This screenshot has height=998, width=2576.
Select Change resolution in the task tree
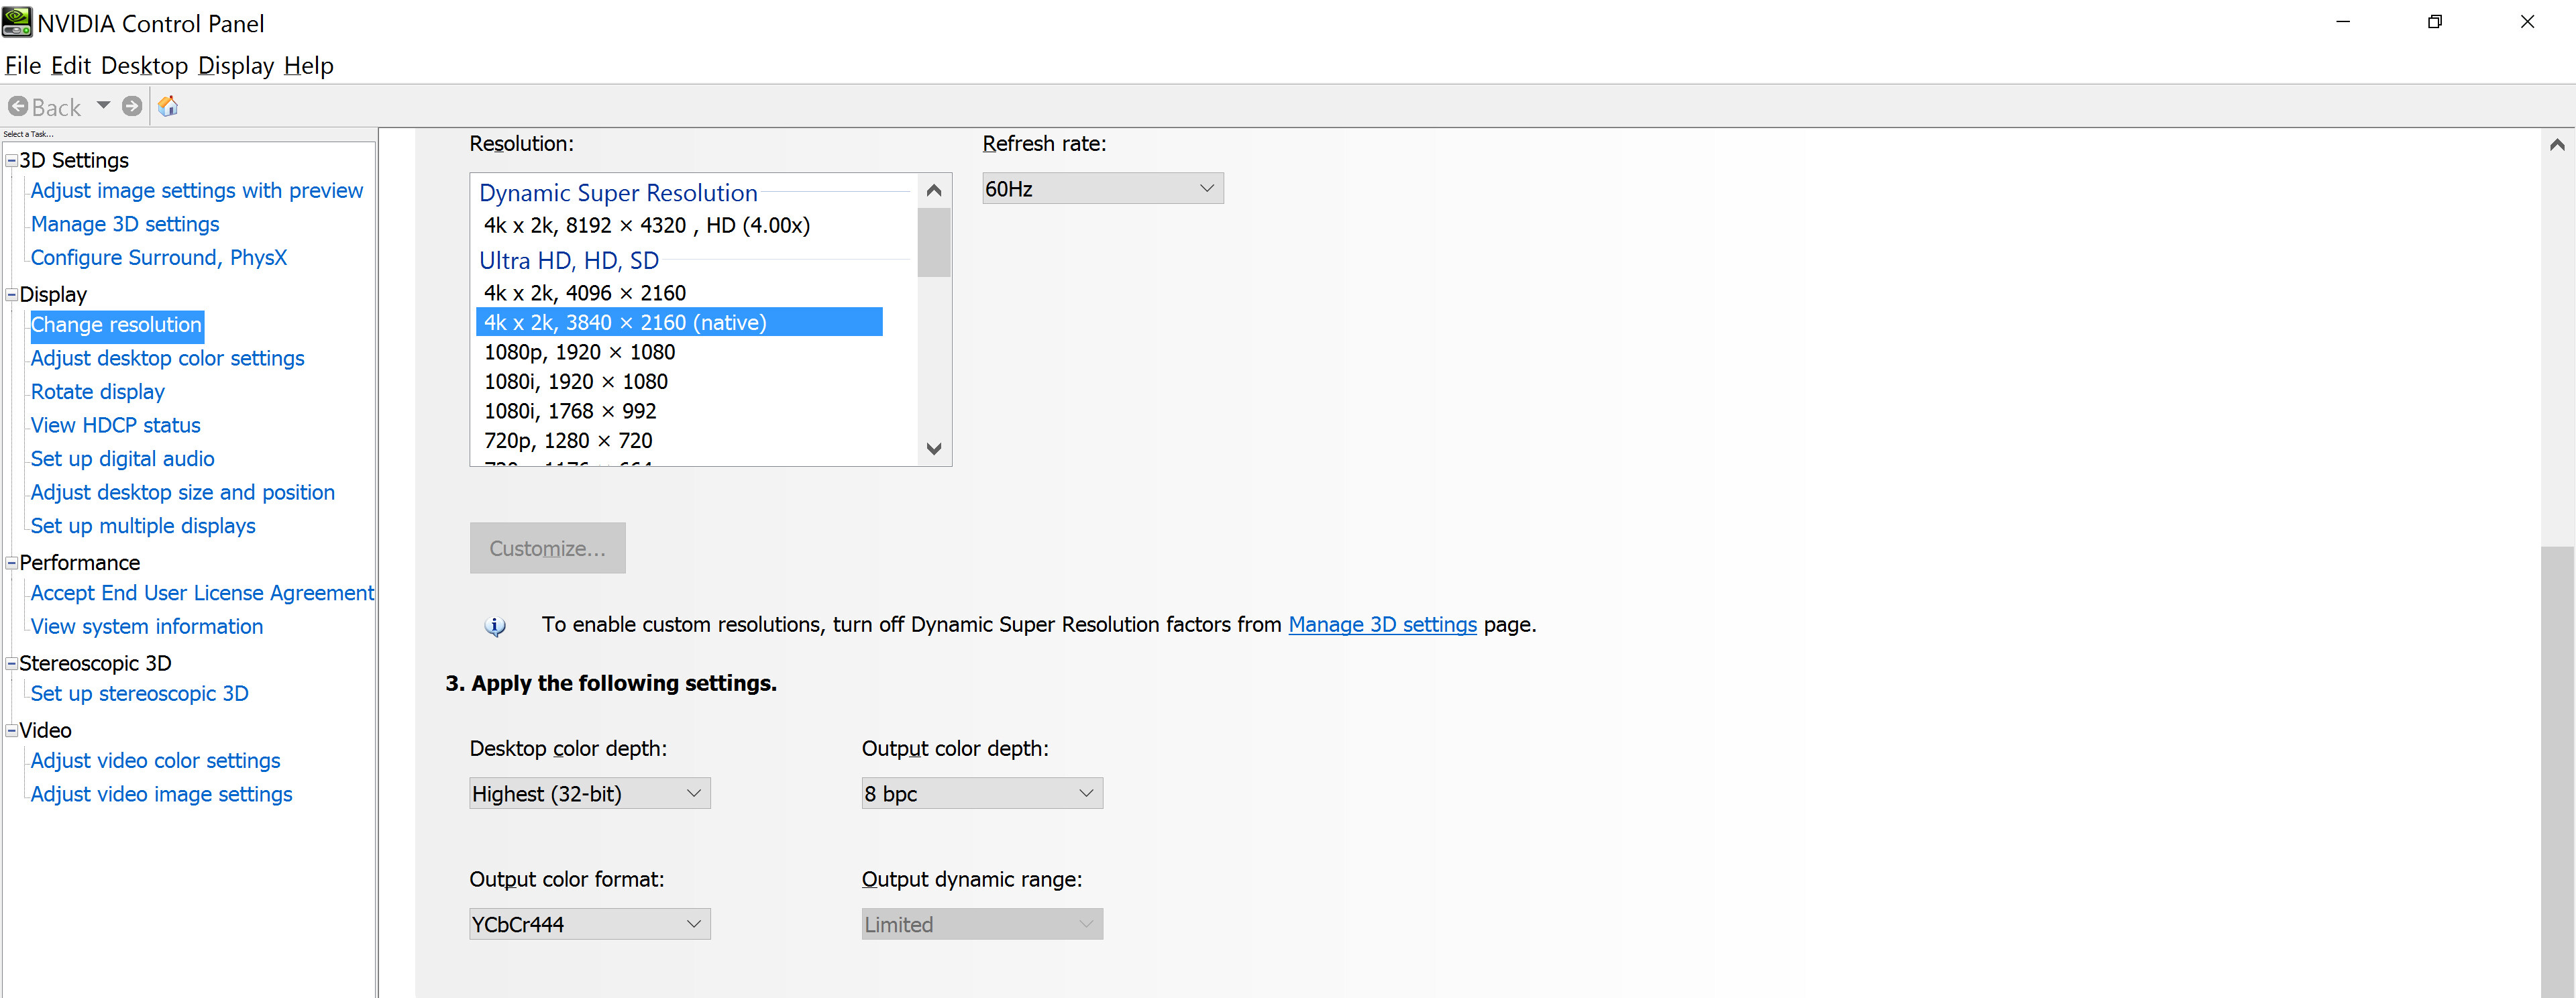click(x=117, y=325)
